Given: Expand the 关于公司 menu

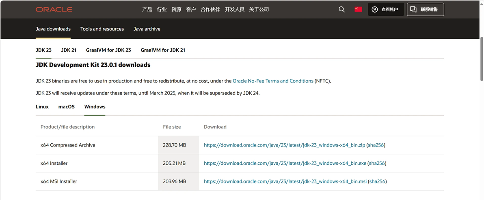Looking at the screenshot, I should click(259, 9).
